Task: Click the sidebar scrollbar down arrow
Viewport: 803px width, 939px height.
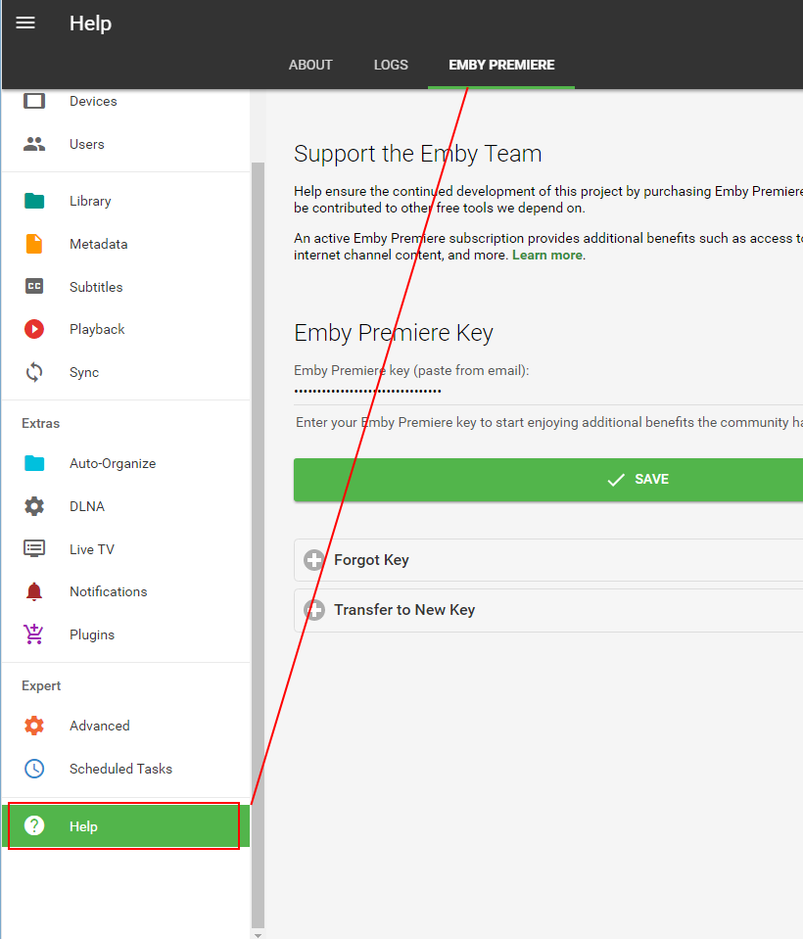Action: click(x=259, y=934)
